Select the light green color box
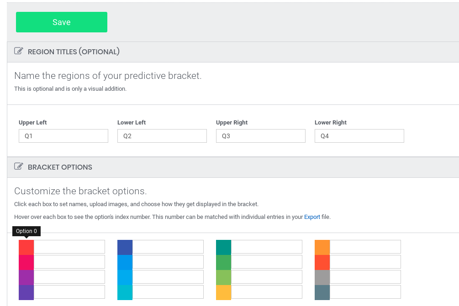The image size is (459, 306). click(x=224, y=277)
